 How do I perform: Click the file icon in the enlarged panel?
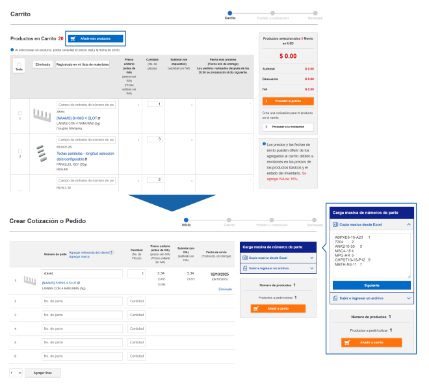click(x=335, y=299)
